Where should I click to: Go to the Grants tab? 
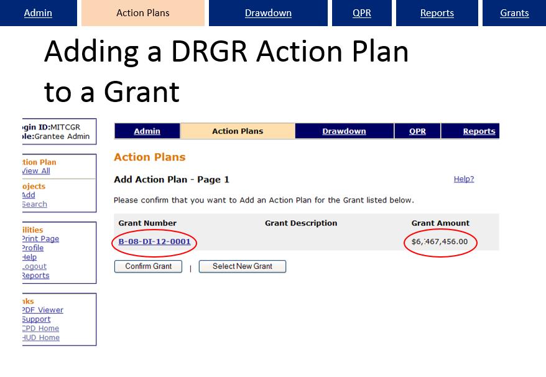(514, 12)
